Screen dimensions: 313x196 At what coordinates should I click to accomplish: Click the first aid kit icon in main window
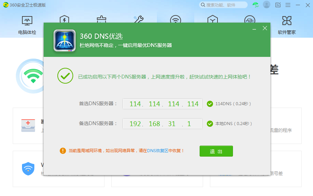click(x=28, y=125)
